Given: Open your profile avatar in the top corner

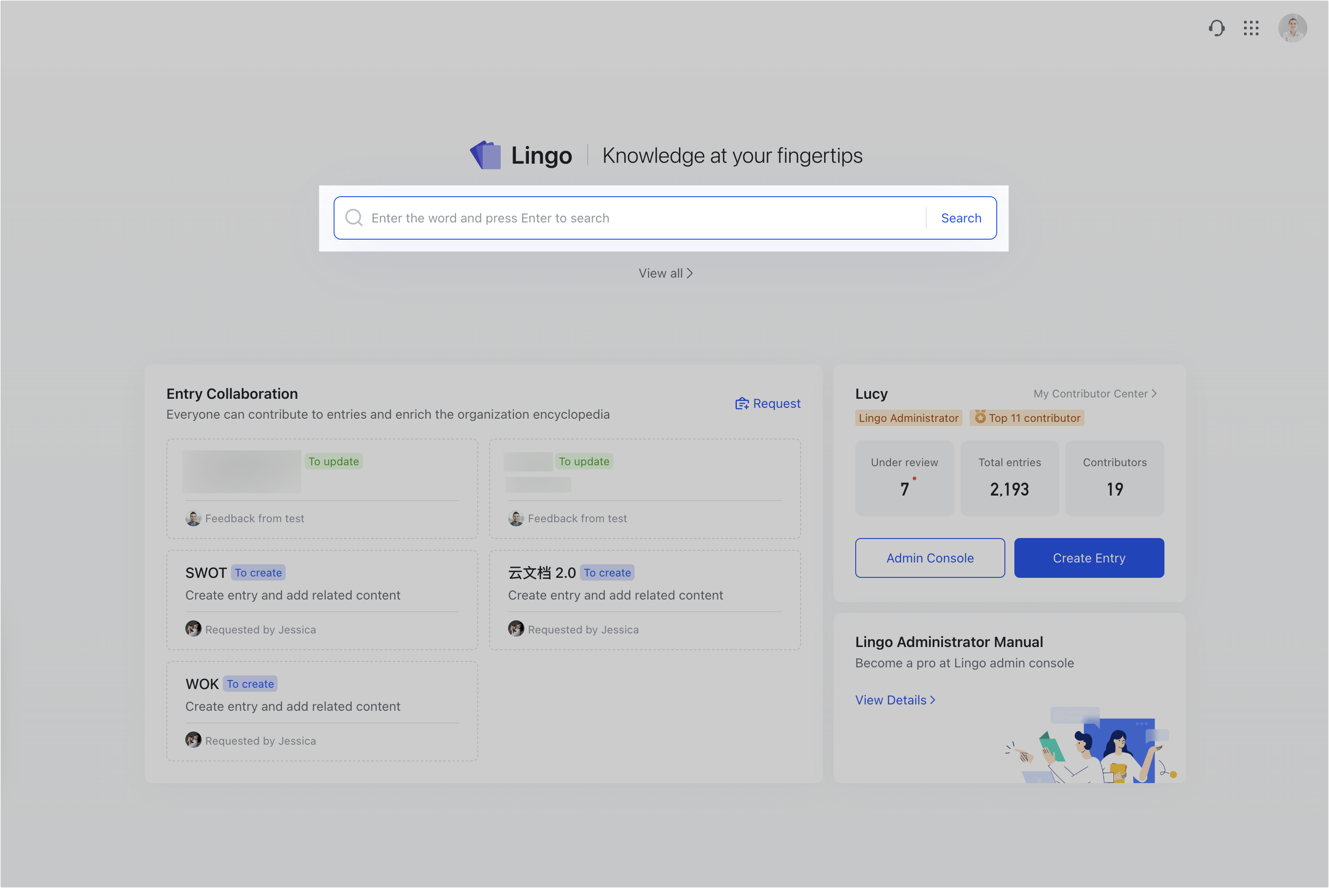Looking at the screenshot, I should (1293, 28).
